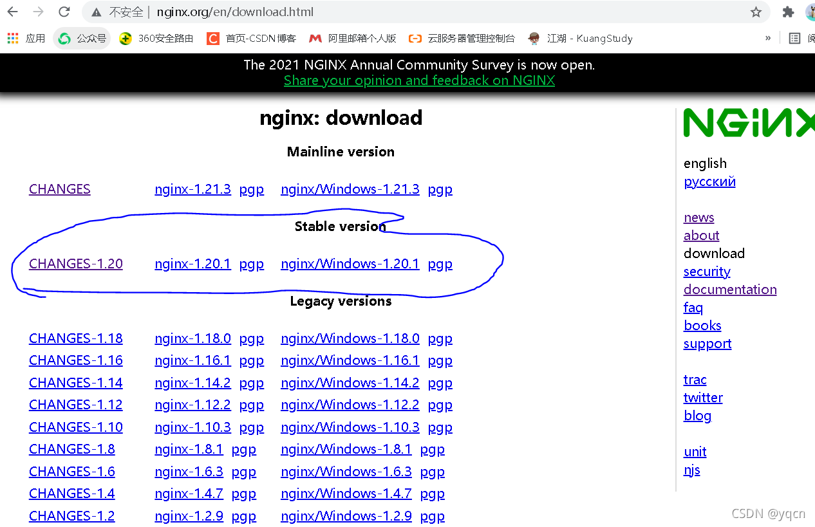
Task: Open CHANGES-1.12 link
Action: (x=76, y=405)
